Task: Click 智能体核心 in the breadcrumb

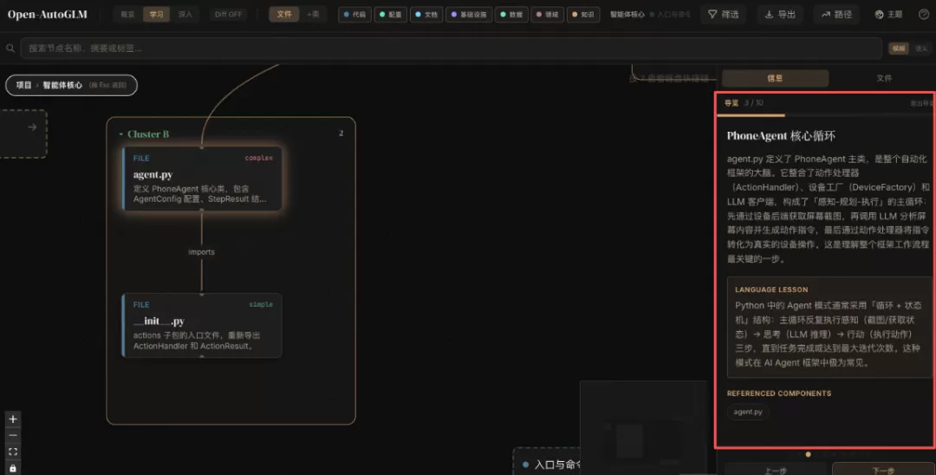Action: click(x=62, y=85)
